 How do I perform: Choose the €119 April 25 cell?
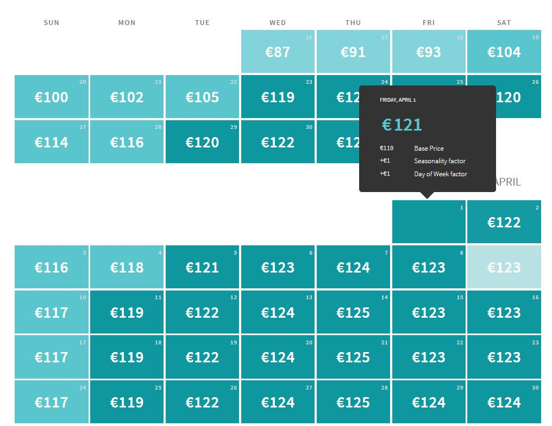pyautogui.click(x=127, y=402)
